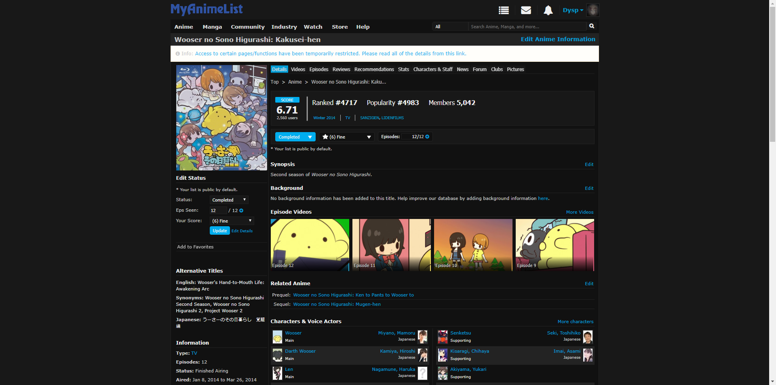Open the Help navigation menu
This screenshot has width=776, height=385.
coord(363,27)
